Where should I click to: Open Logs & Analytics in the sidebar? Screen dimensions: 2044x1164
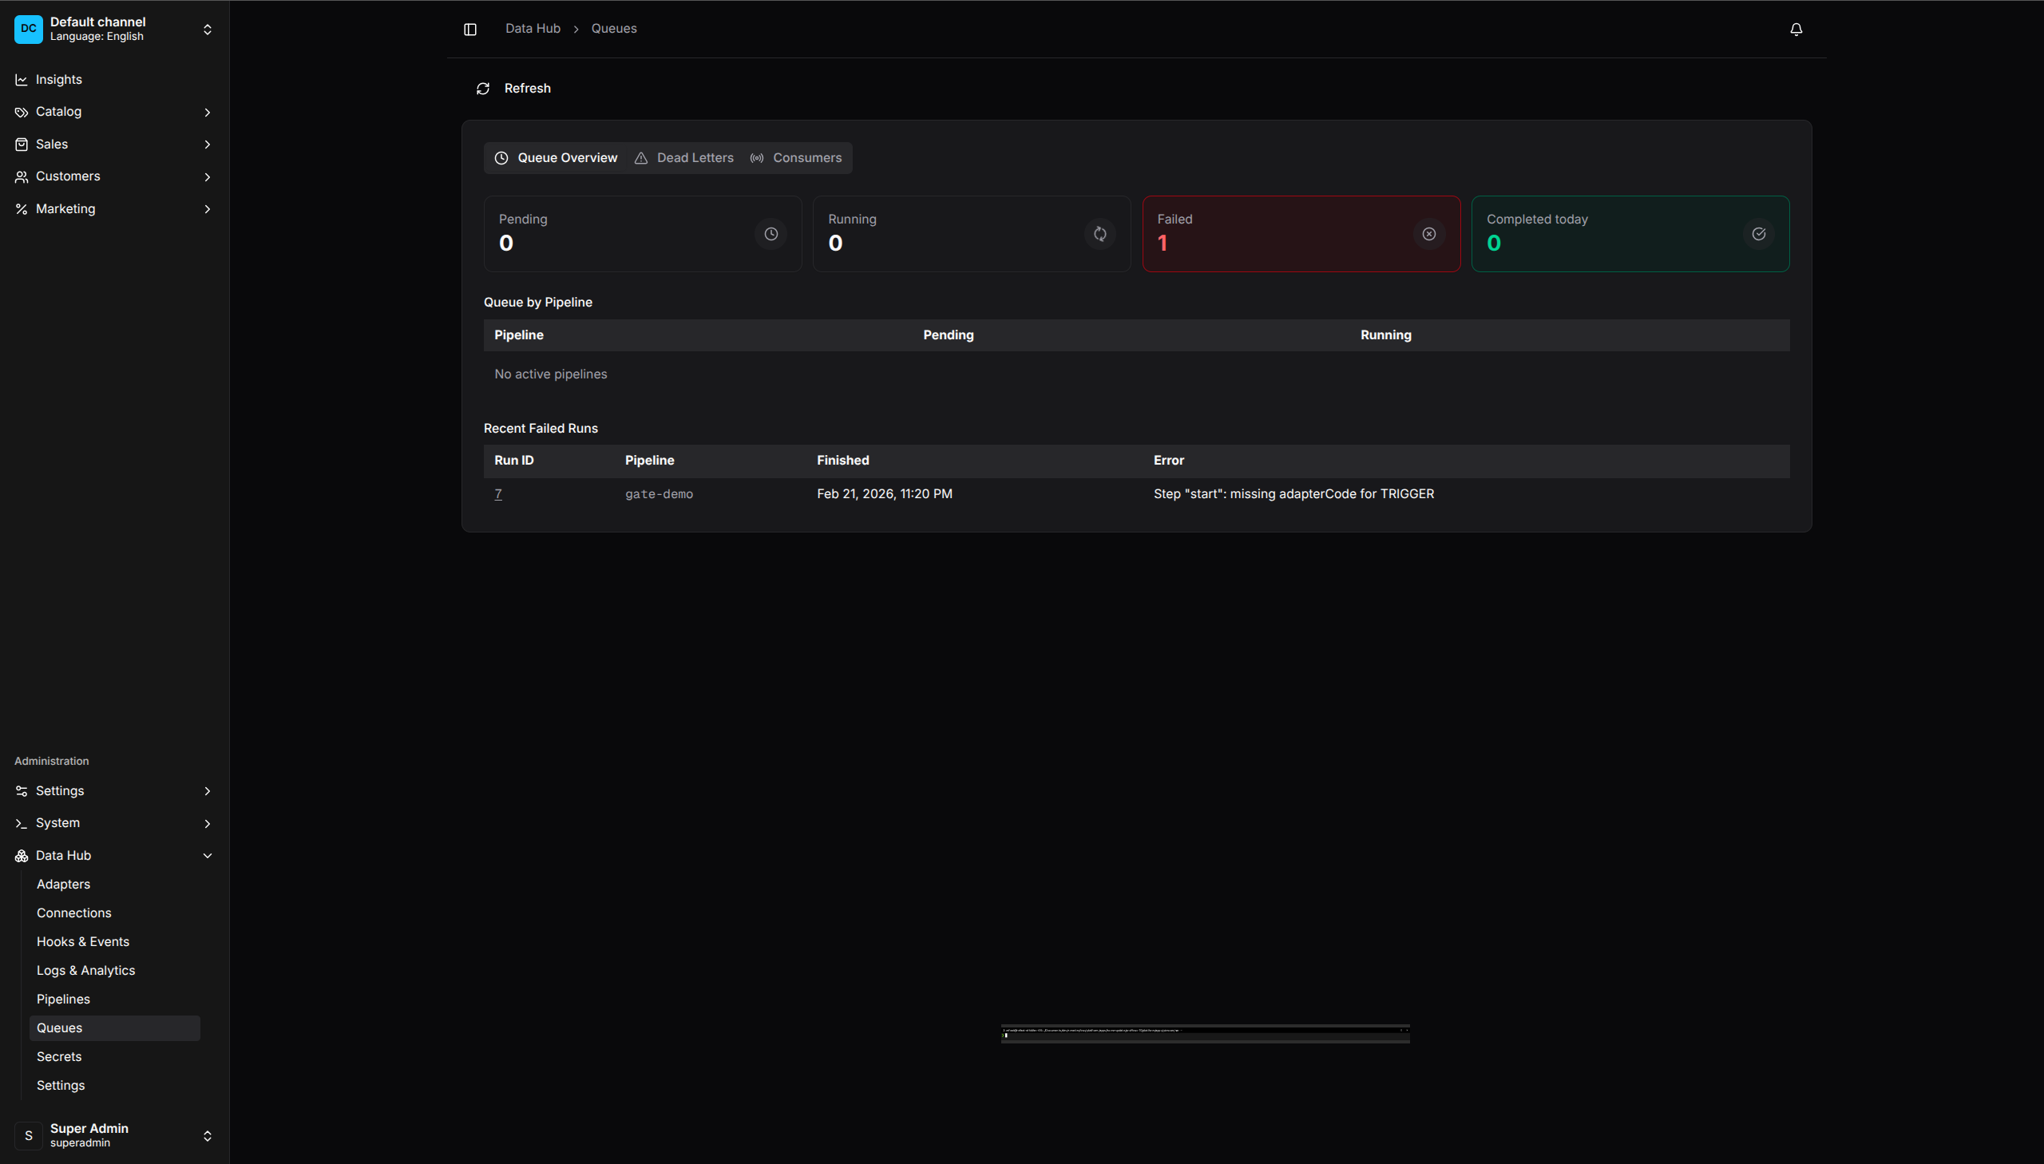coord(85,971)
